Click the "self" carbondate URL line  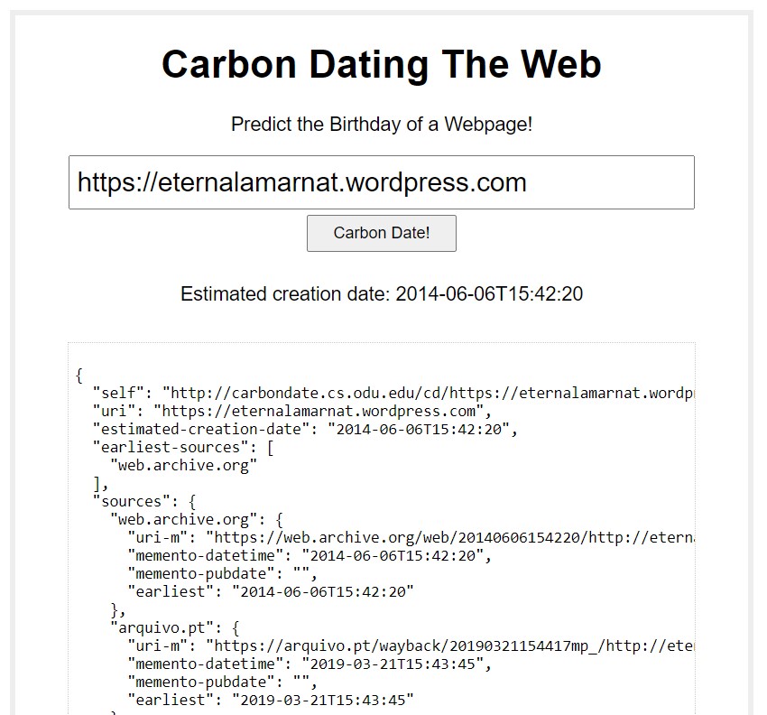pyautogui.click(x=393, y=393)
